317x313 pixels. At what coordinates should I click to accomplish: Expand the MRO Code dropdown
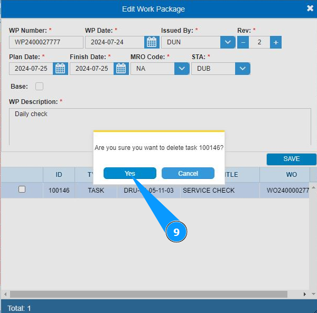coord(182,69)
